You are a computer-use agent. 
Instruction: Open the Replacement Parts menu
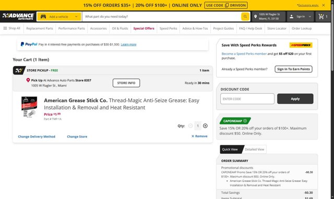(40, 28)
